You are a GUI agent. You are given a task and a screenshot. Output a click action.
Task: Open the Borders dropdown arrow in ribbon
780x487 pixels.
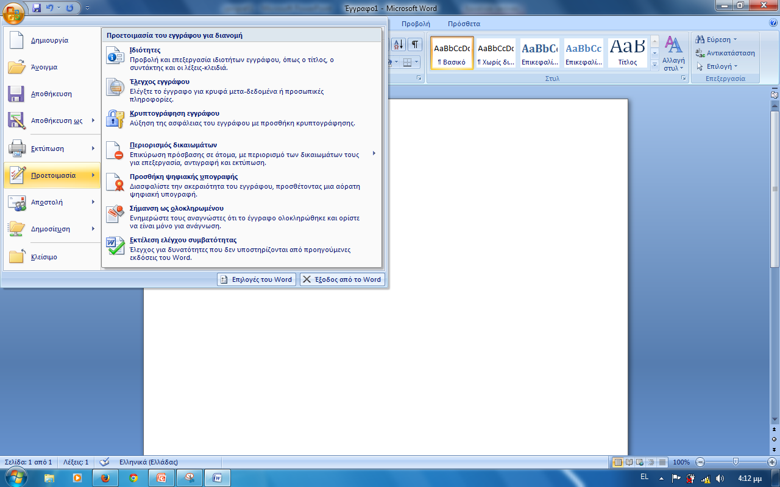pos(416,62)
